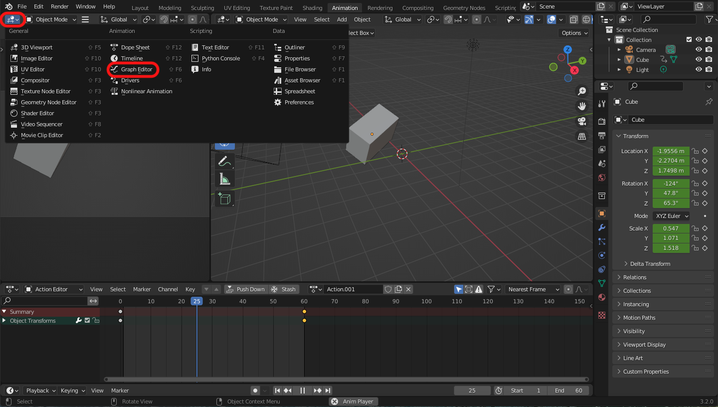Toggle Only Show Selected in Action Editor

pyautogui.click(x=459, y=289)
